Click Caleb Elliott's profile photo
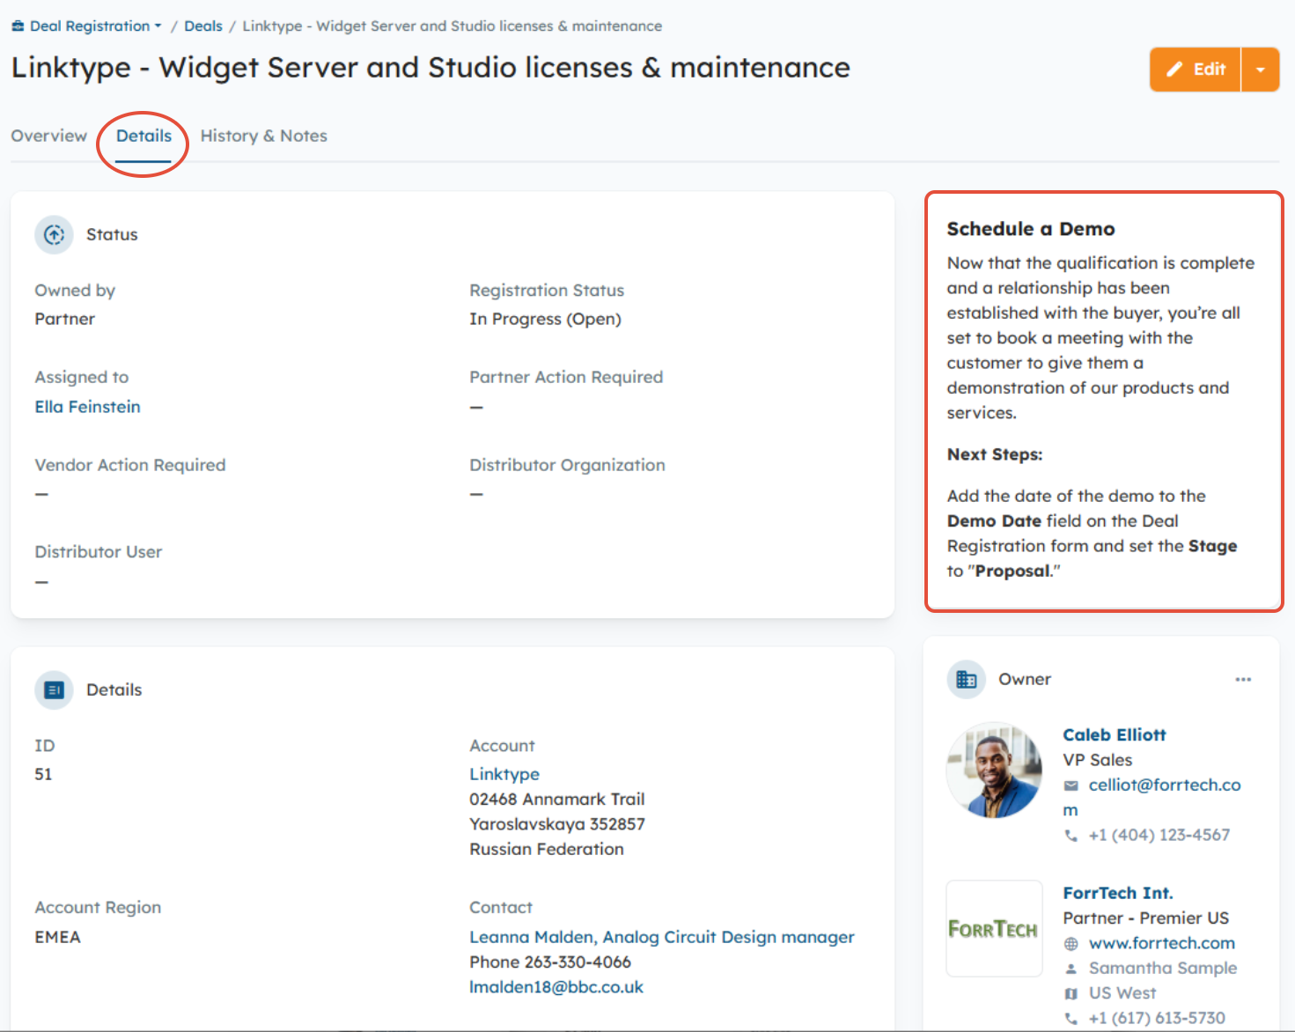The image size is (1295, 1032). (x=995, y=770)
